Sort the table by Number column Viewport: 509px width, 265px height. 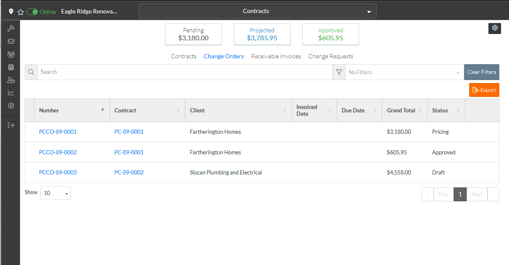(x=71, y=110)
